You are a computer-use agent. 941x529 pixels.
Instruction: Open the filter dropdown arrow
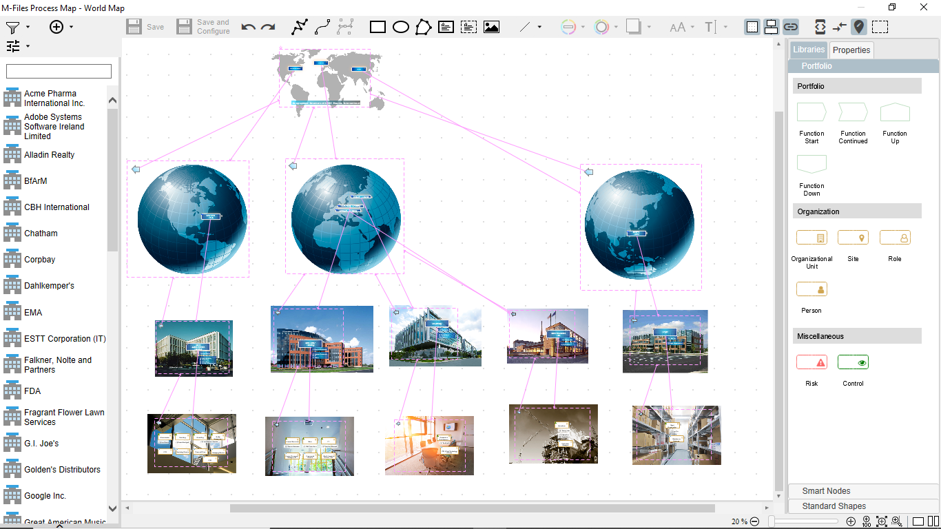(28, 27)
